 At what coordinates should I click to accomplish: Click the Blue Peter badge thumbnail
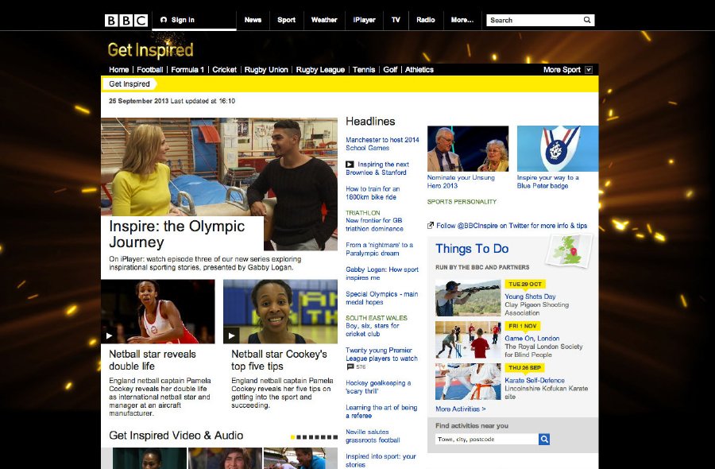click(558, 149)
